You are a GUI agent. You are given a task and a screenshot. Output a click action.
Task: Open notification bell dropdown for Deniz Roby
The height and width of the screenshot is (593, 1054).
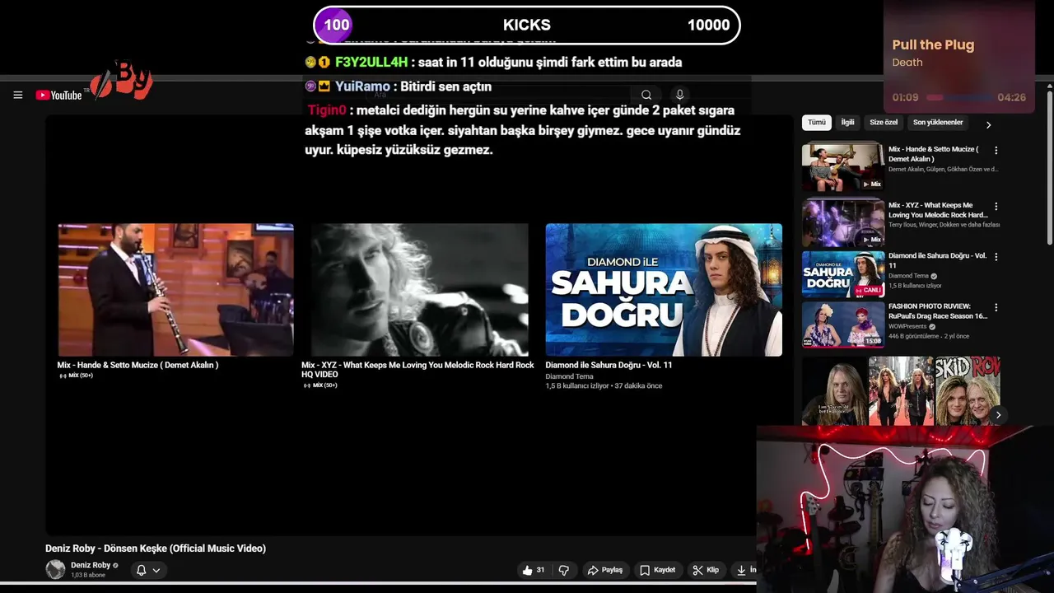[x=148, y=570]
